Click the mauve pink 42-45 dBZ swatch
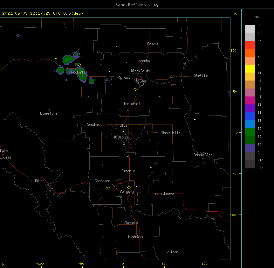The width and height of the screenshot is (274, 268). click(x=250, y=93)
